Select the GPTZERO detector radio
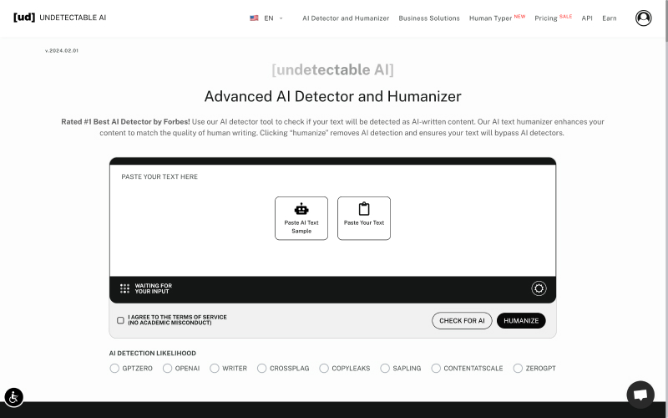This screenshot has height=418, width=668. pyautogui.click(x=114, y=368)
